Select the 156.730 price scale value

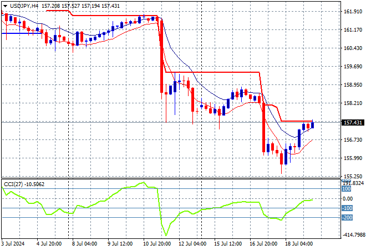pyautogui.click(x=353, y=139)
